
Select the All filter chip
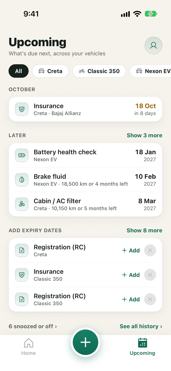18,71
